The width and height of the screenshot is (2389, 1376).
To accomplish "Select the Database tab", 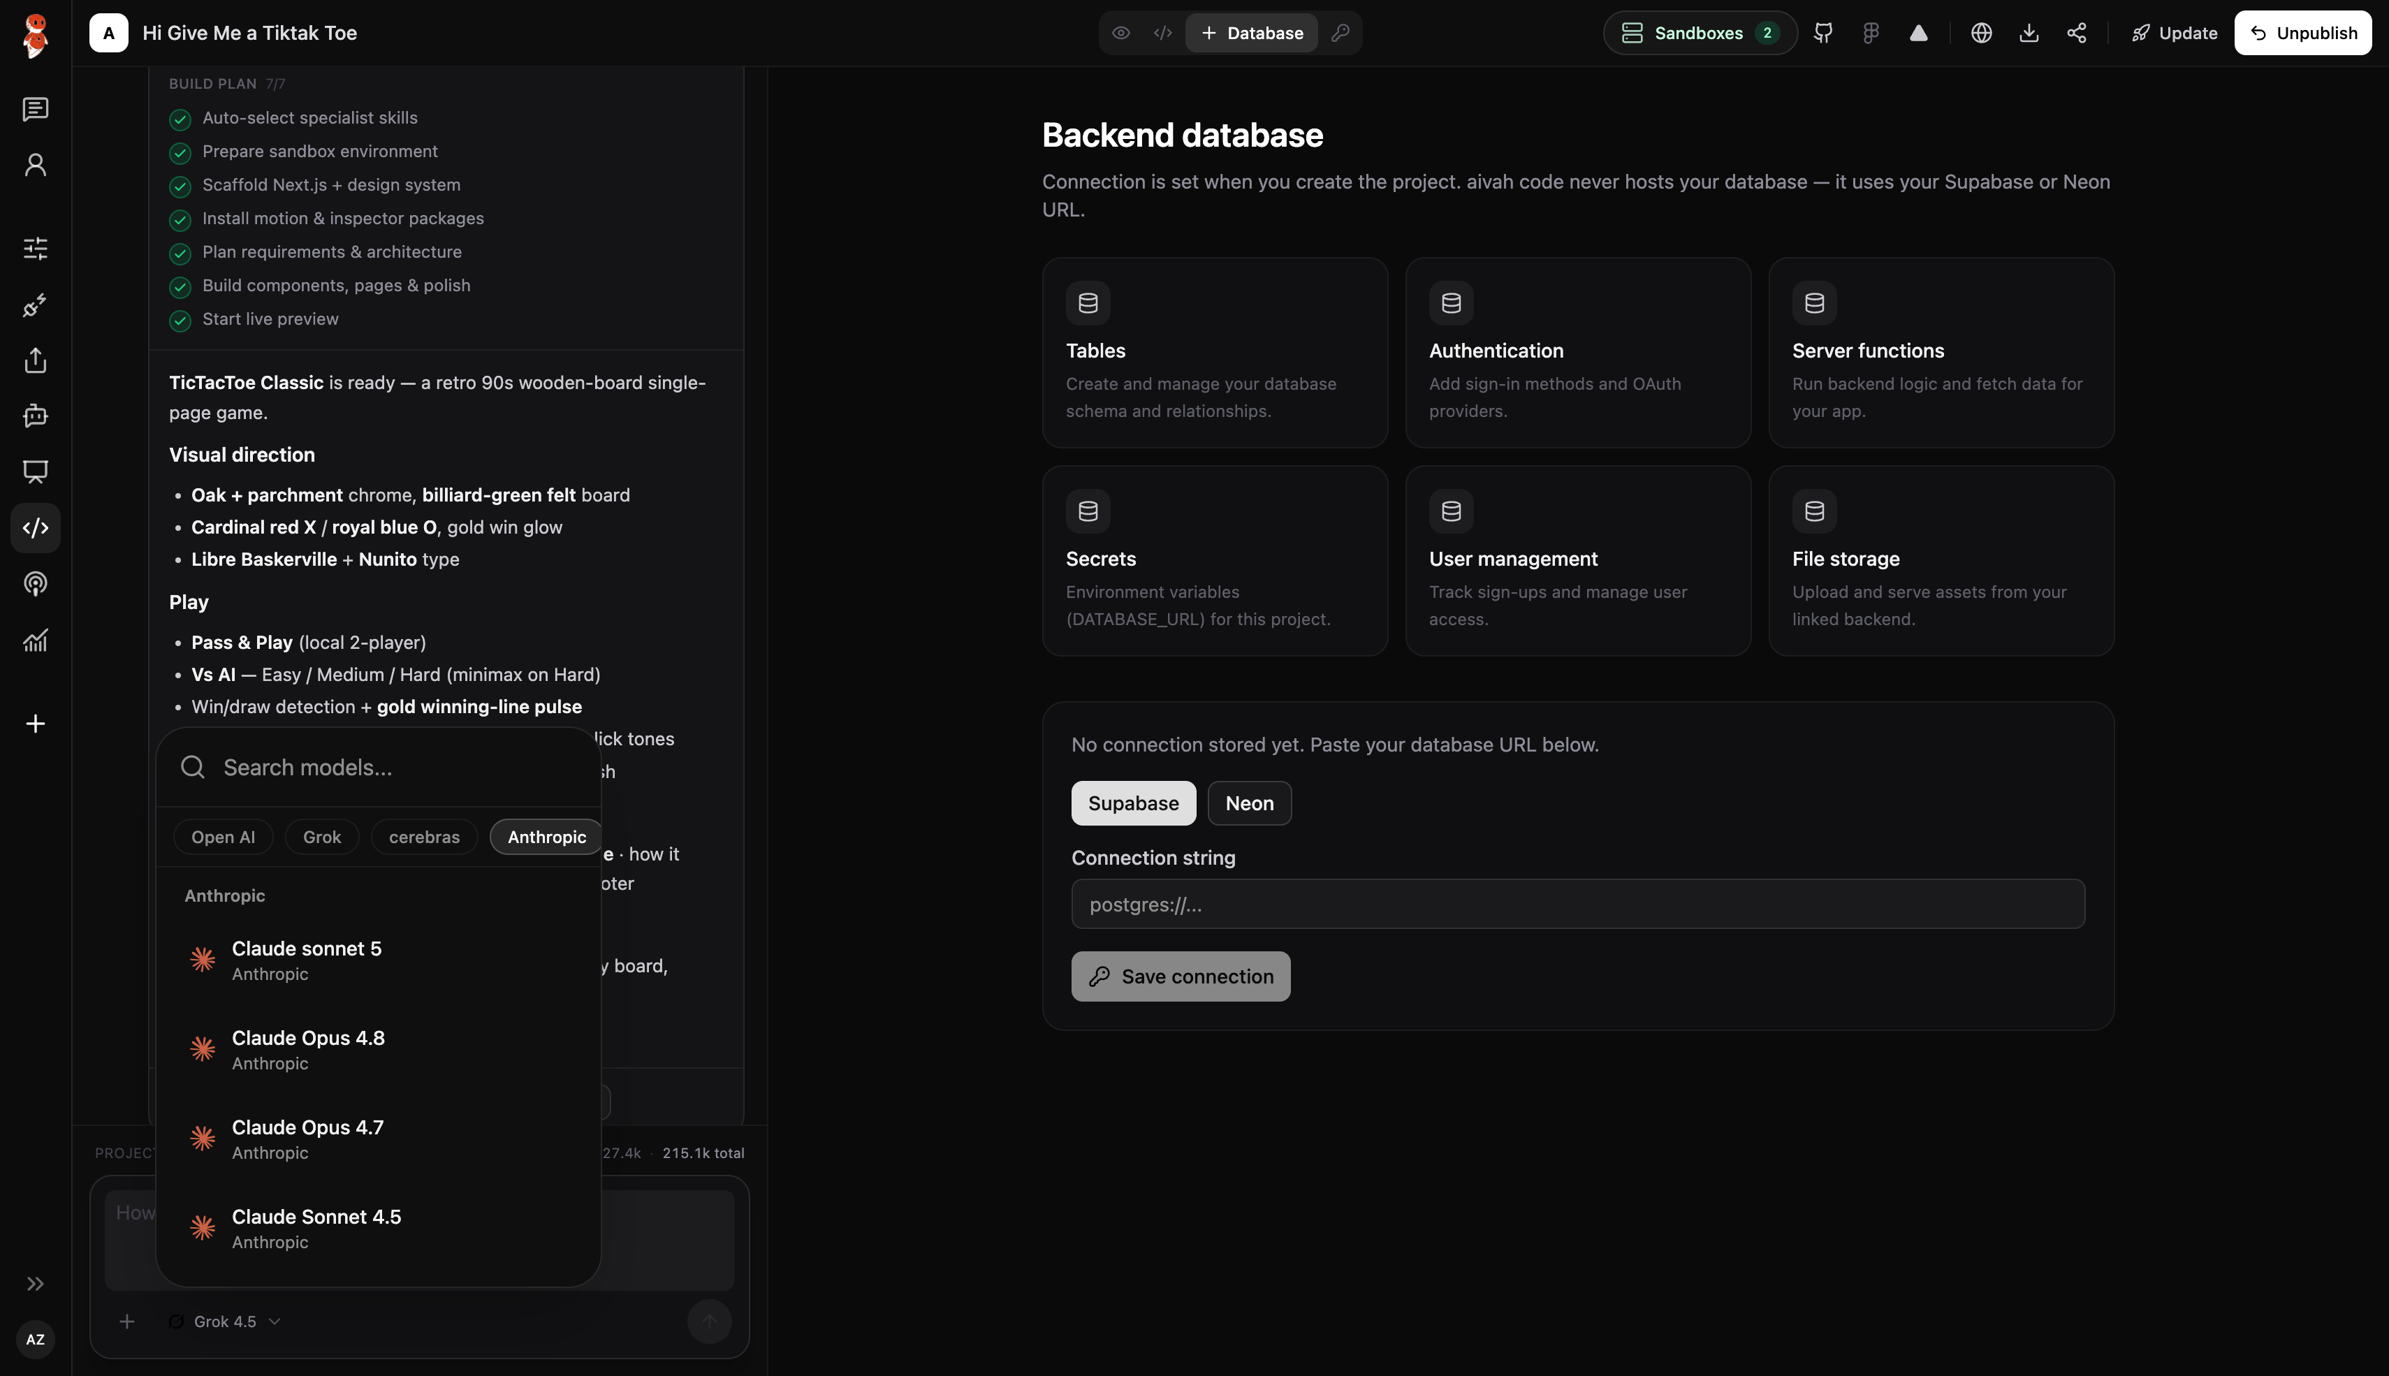I will click(1251, 33).
